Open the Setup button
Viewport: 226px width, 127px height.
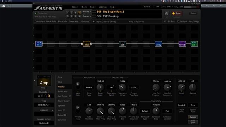pyautogui.click(x=193, y=13)
